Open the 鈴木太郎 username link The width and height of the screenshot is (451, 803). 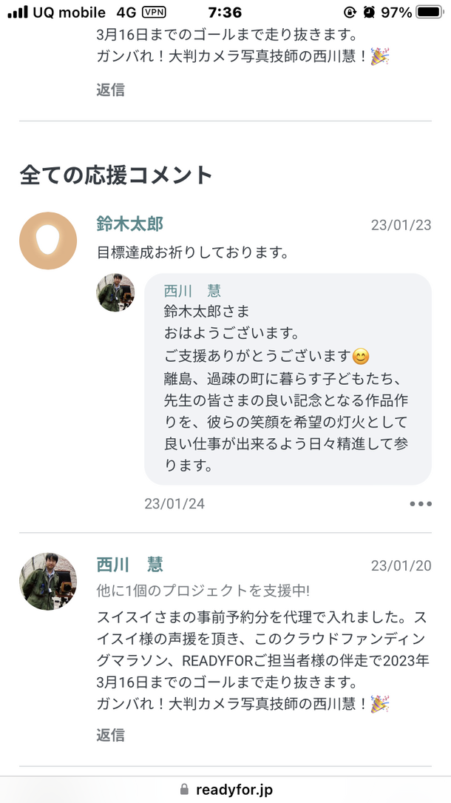tap(129, 224)
